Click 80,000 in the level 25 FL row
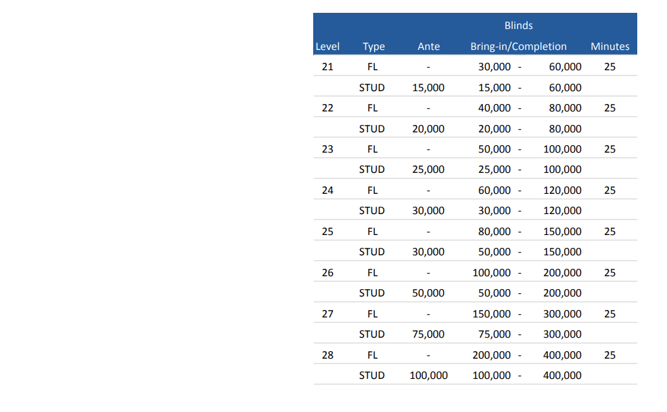Screen dimensions: 667x412 495,232
